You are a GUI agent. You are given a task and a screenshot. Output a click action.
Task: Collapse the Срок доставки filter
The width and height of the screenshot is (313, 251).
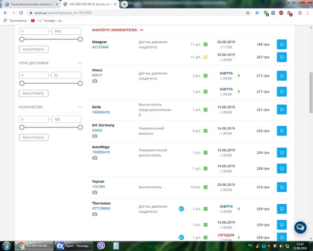click(80, 63)
